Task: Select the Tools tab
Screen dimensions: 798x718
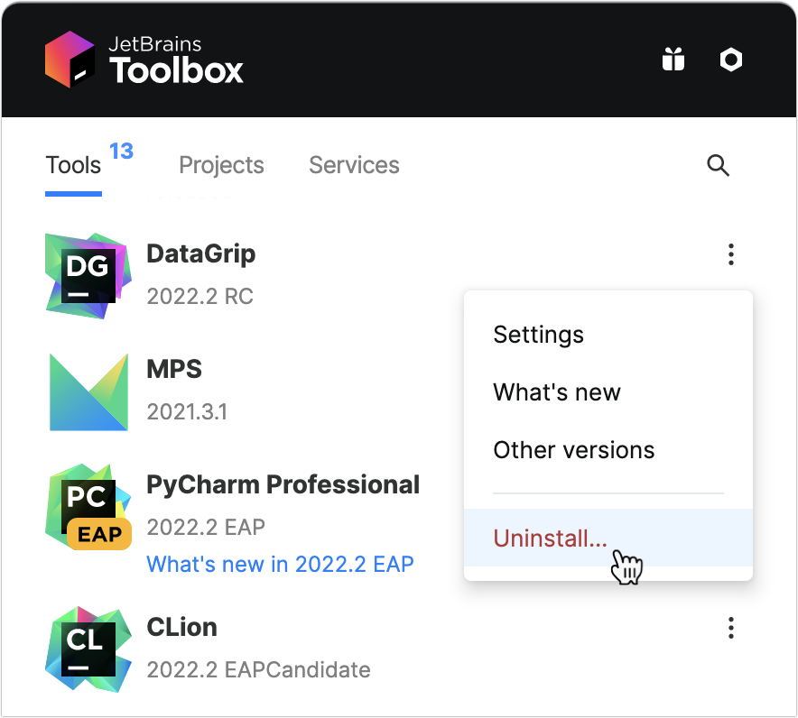Action: pyautogui.click(x=72, y=165)
